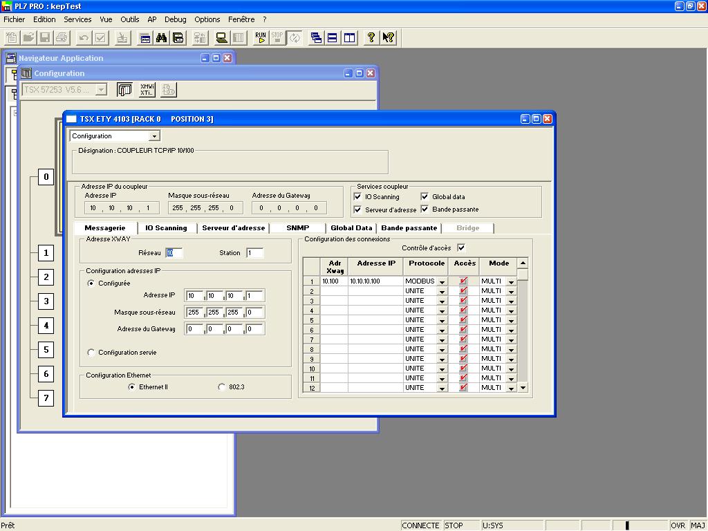708x531 pixels.
Task: Uncheck the IO Scanning service checkbox
Action: (357, 197)
